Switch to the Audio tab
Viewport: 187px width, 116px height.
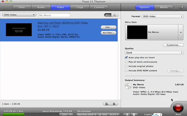click(x=41, y=7)
